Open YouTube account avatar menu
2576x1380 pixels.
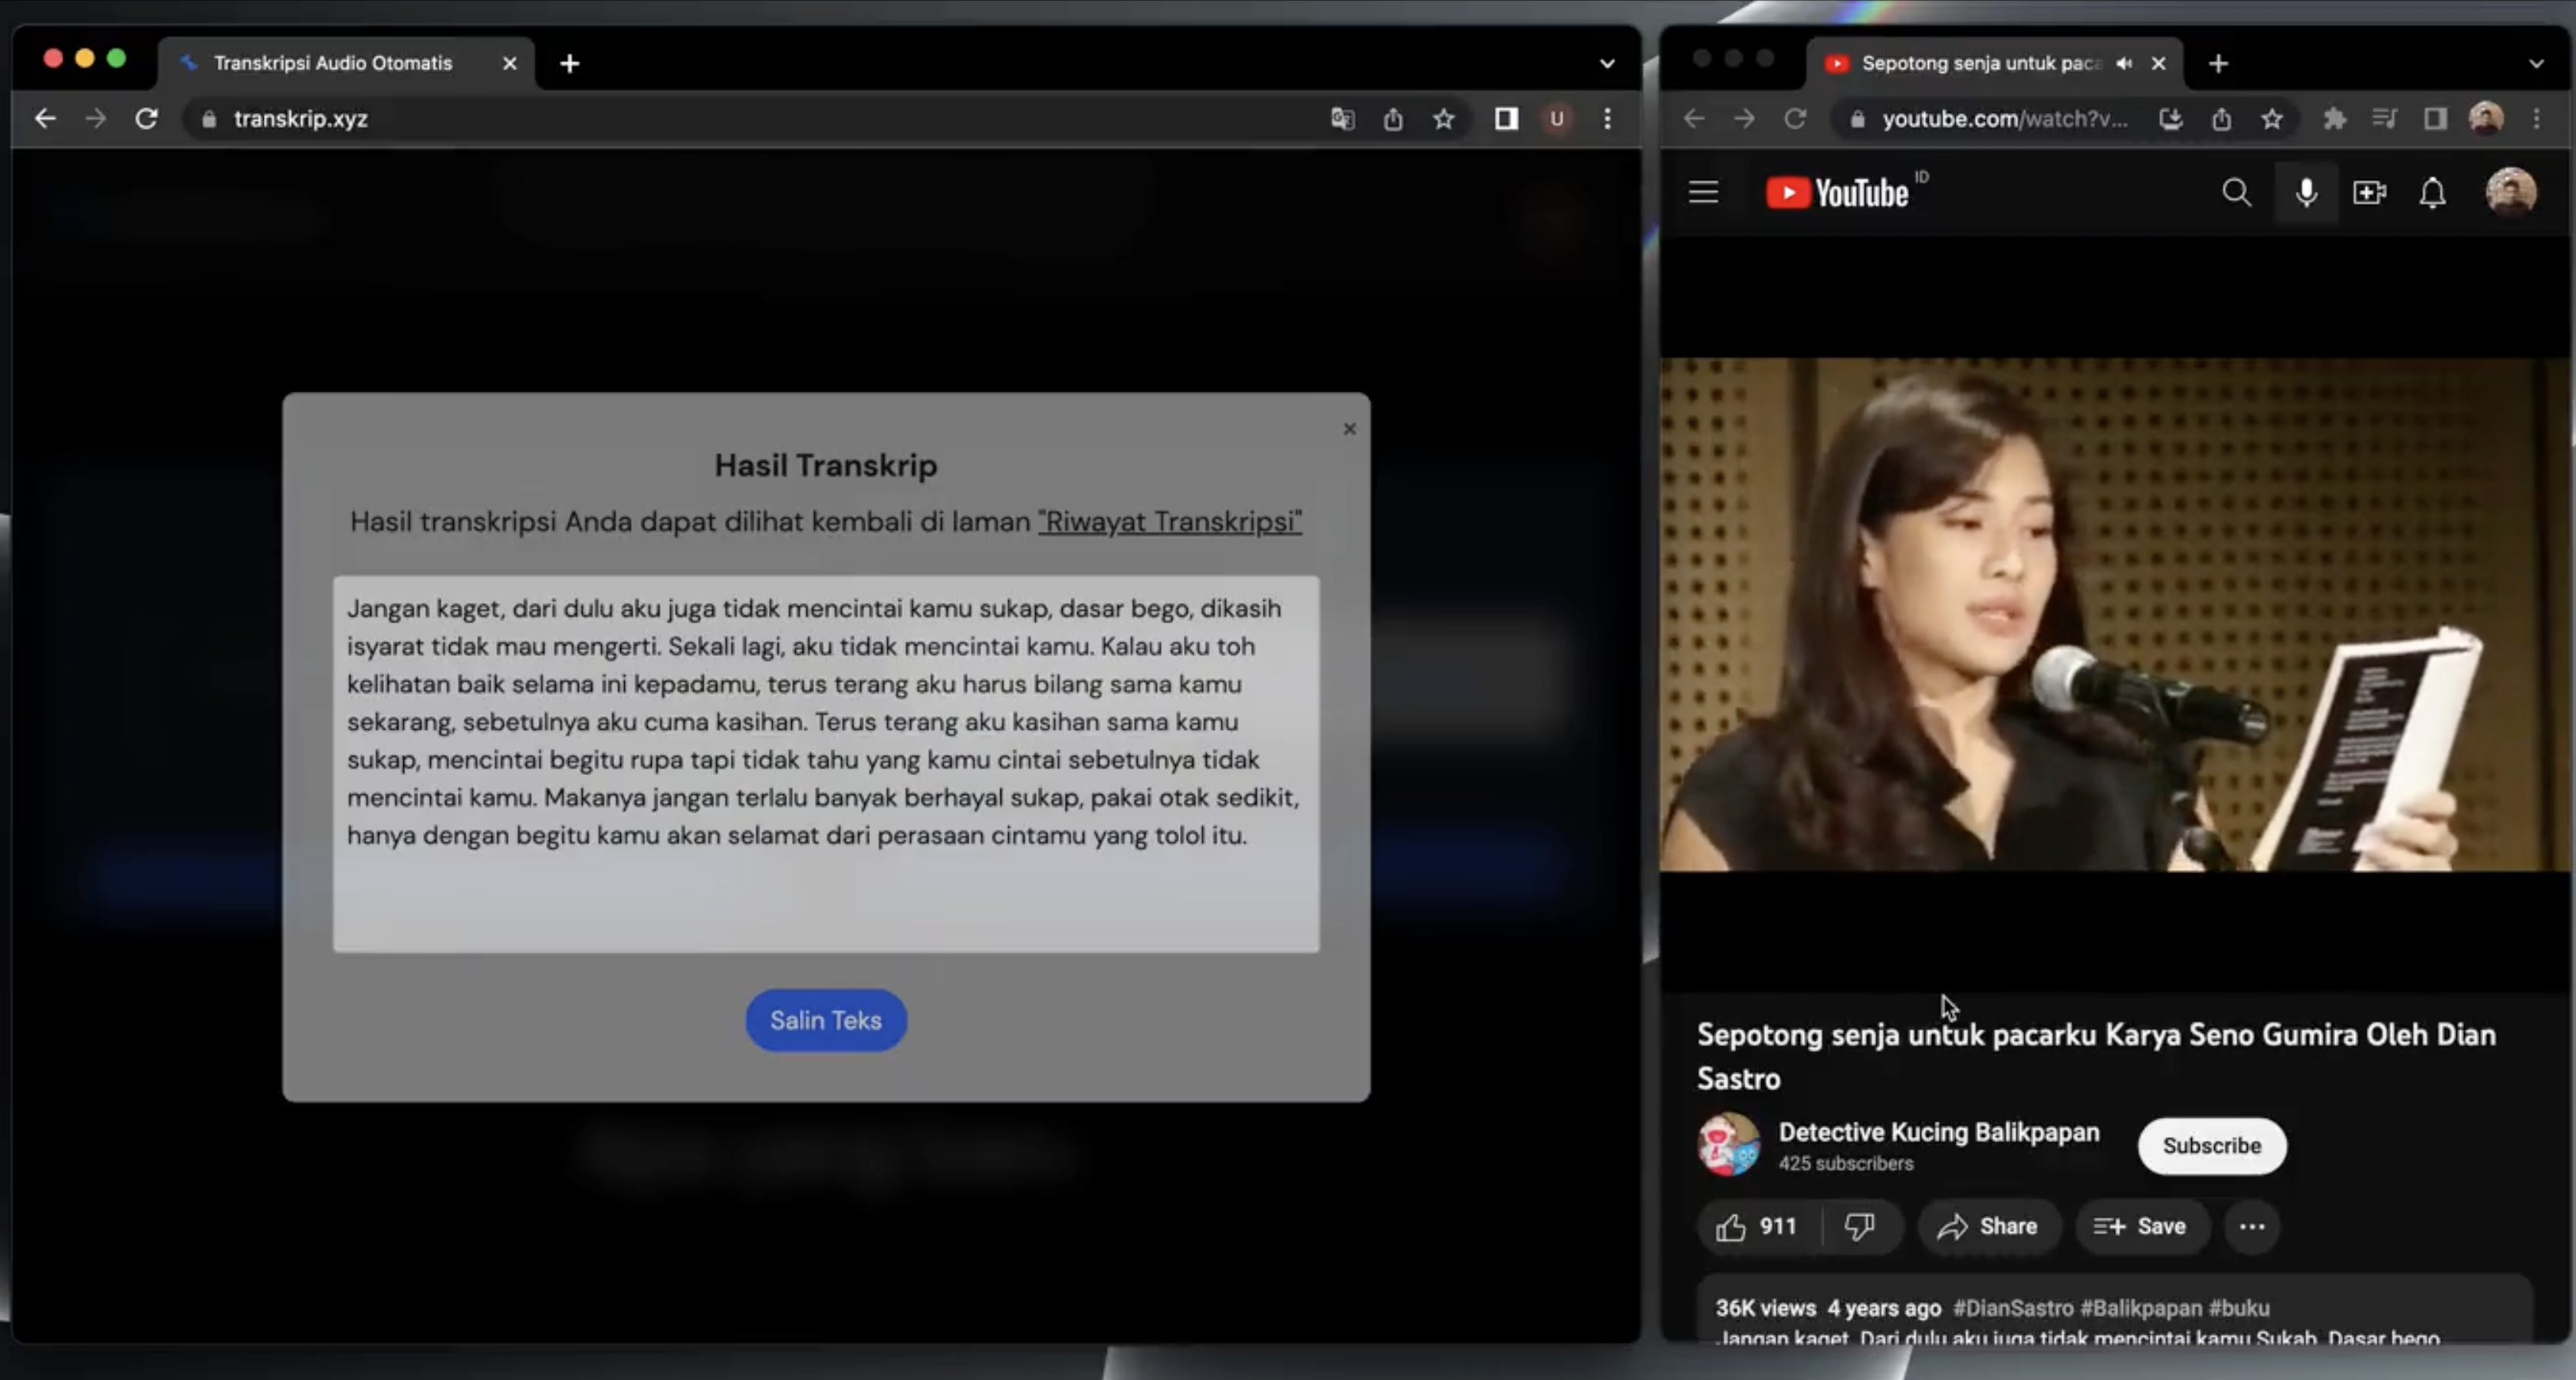[x=2511, y=192]
